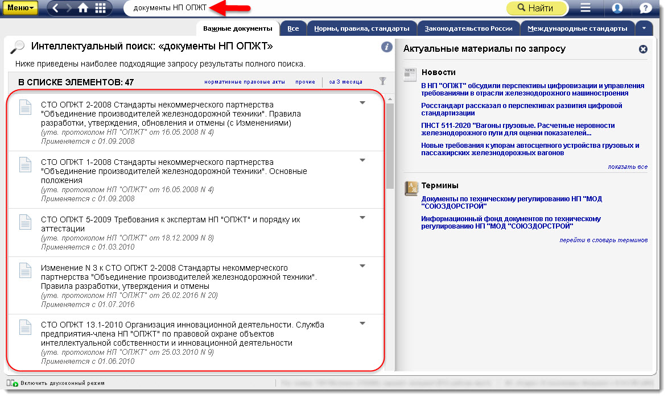
Task: Open document СТО ОПЖТ 2-2008 Стандарты некоммерческого партнерства
Action: point(171,114)
